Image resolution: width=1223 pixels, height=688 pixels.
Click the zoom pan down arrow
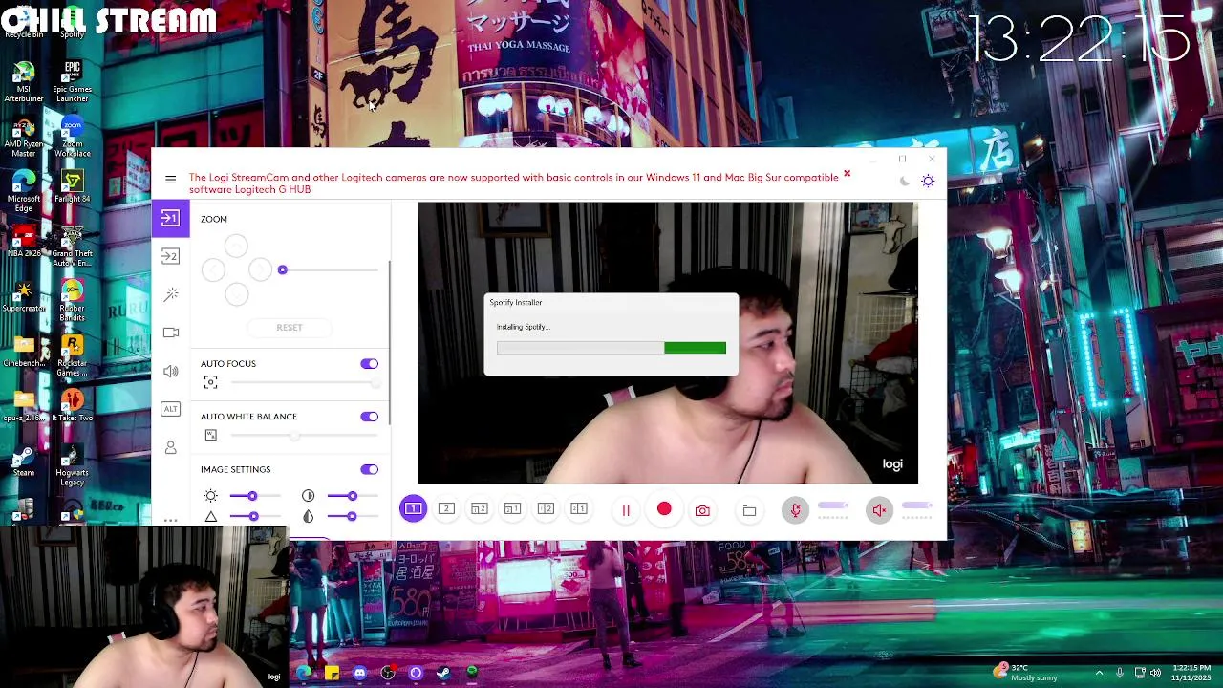pos(236,293)
